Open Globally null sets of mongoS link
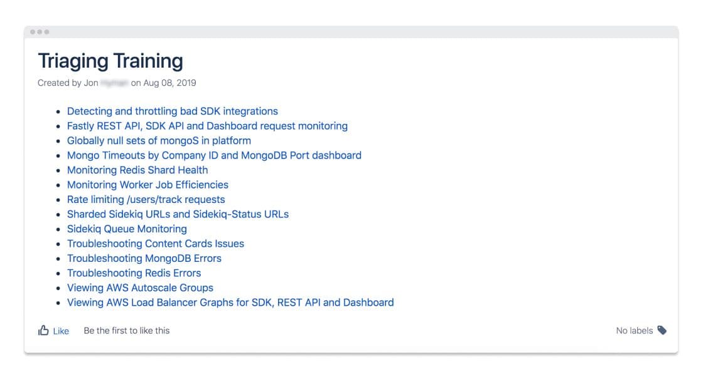This screenshot has width=703, height=379. pos(159,140)
